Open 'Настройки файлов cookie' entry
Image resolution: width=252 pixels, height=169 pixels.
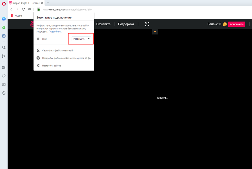click(x=66, y=58)
